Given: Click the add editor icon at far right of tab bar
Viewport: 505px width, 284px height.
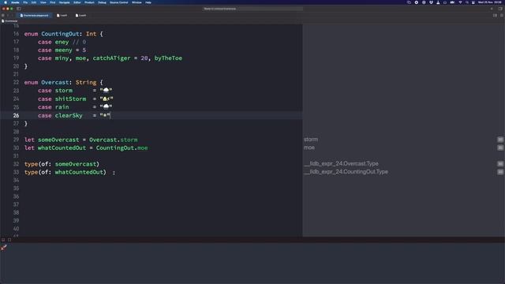Looking at the screenshot, I should pos(502,15).
